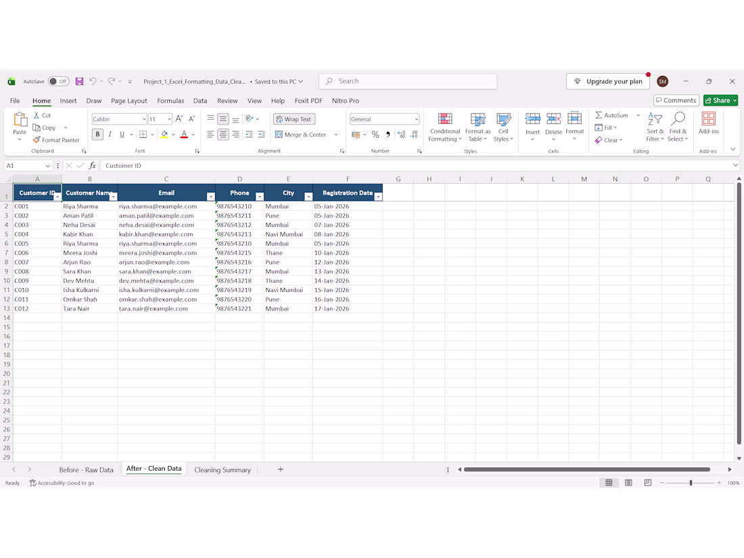This screenshot has width=744, height=558.
Task: Click the save disk icon in title bar
Action: tap(79, 82)
